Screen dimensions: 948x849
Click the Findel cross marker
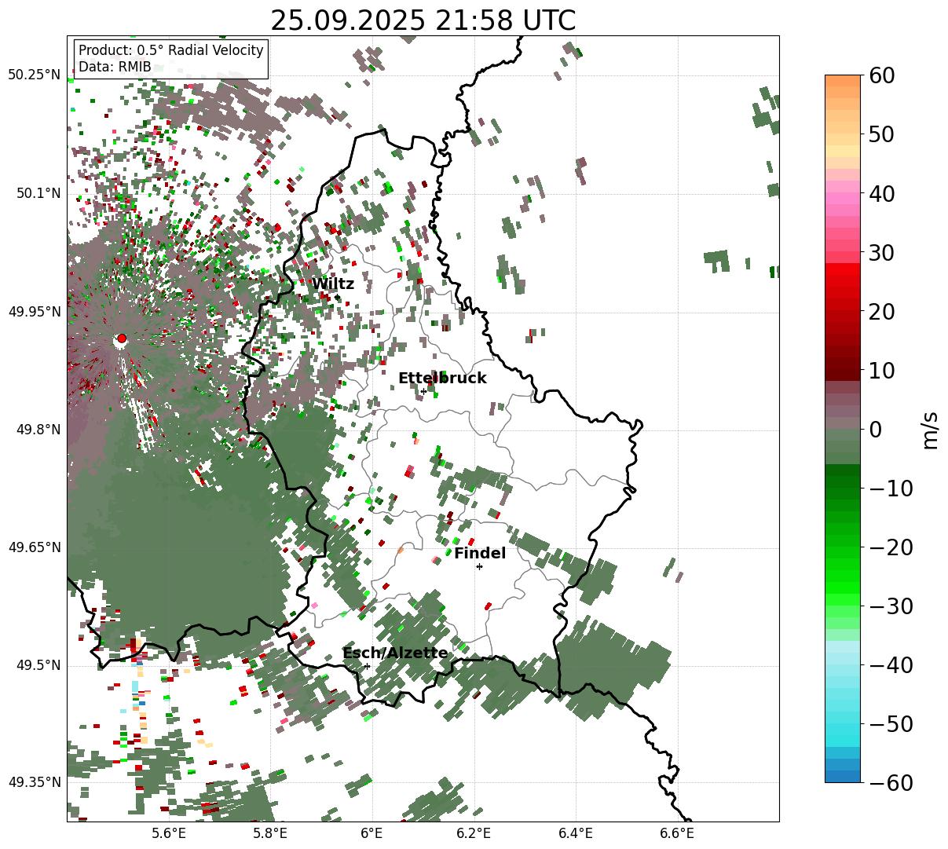pos(479,566)
